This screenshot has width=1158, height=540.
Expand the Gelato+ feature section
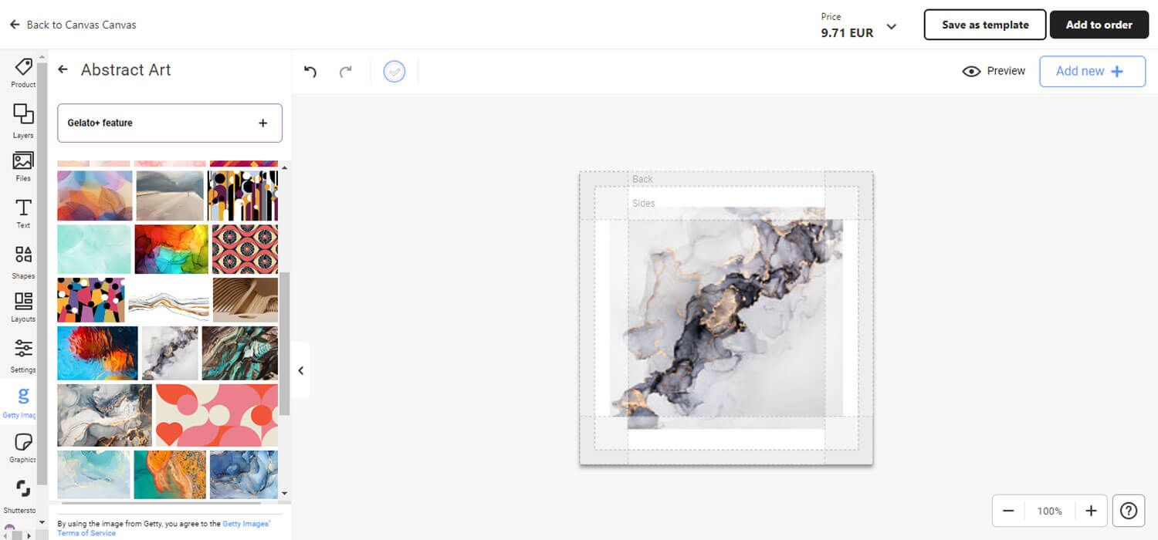tap(170, 123)
